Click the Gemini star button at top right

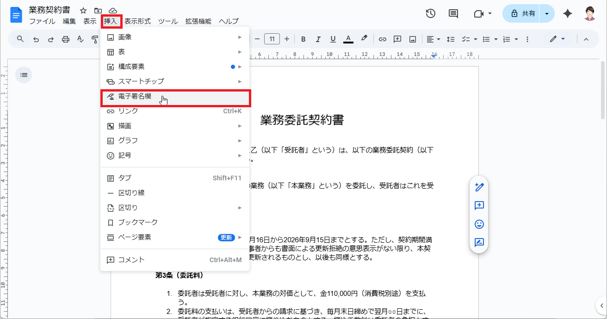pos(568,14)
